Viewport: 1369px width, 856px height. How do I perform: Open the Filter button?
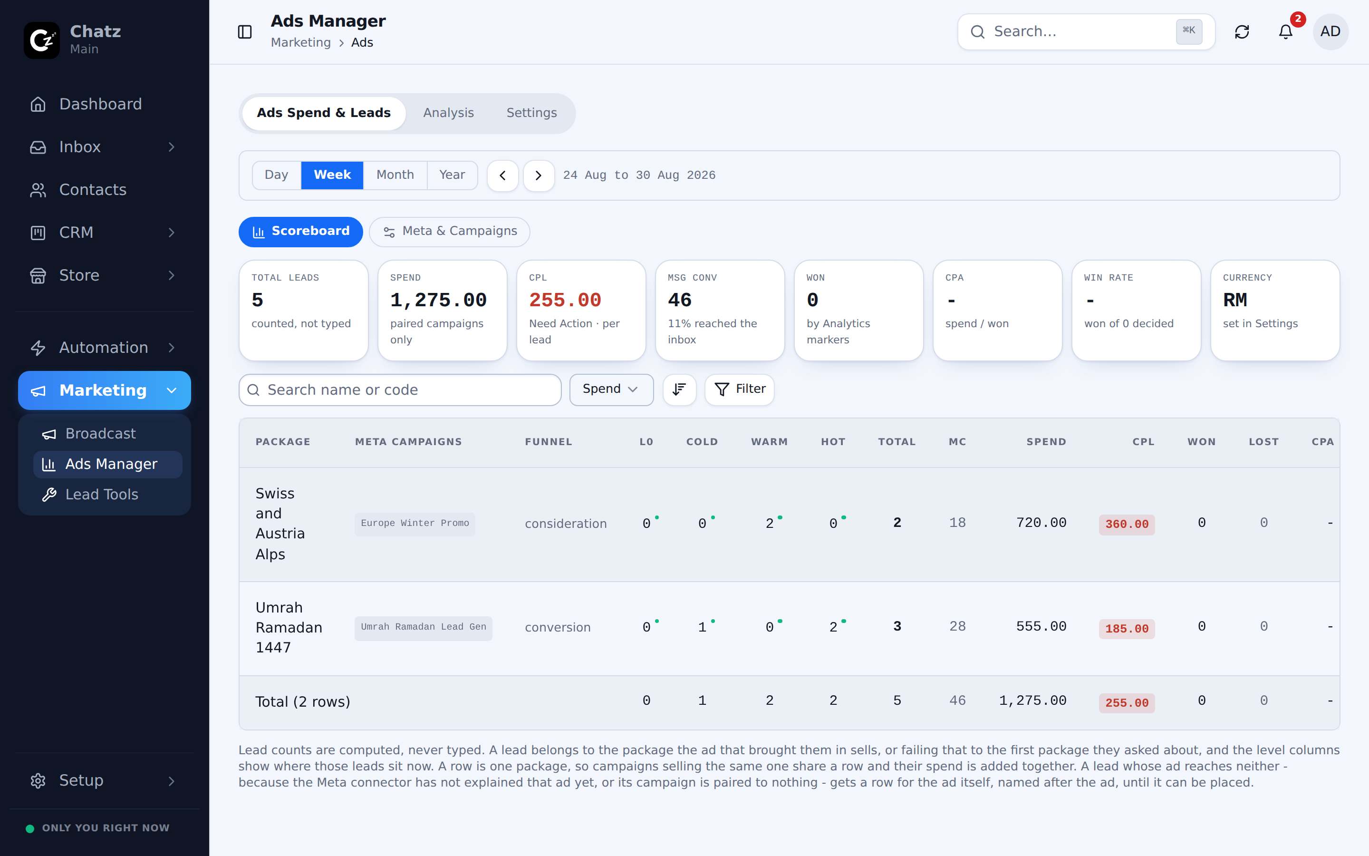coord(739,389)
